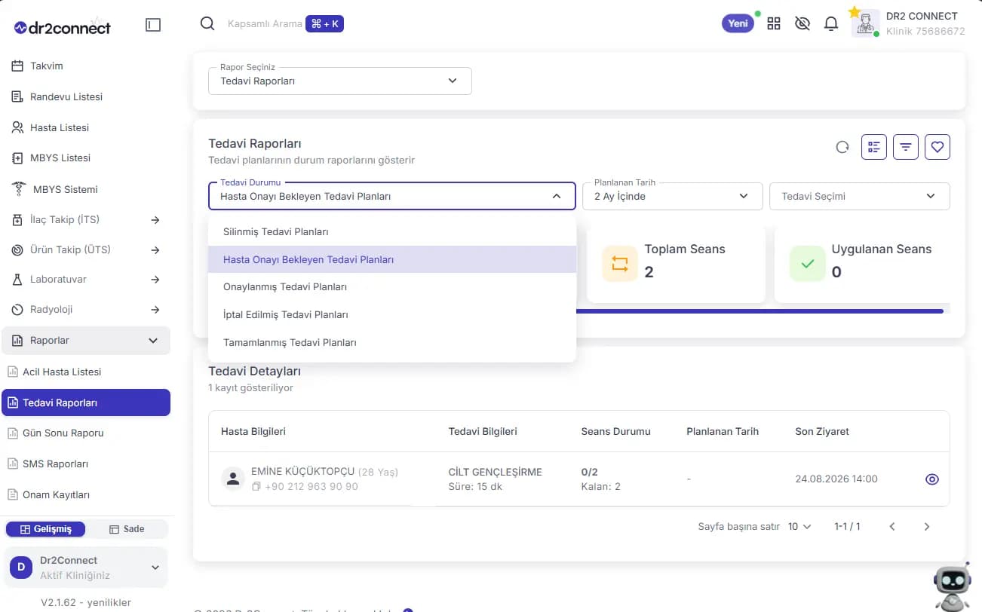Refresh the Tedavi Raporları data
The width and height of the screenshot is (982, 612).
pyautogui.click(x=842, y=147)
